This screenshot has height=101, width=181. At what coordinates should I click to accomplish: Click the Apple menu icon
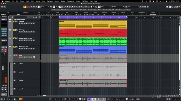click(x=3, y=1)
